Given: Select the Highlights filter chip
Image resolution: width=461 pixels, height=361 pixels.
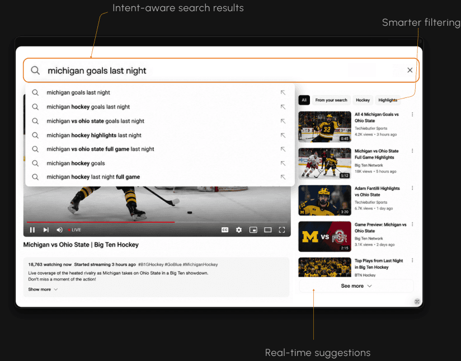Looking at the screenshot, I should click(388, 100).
